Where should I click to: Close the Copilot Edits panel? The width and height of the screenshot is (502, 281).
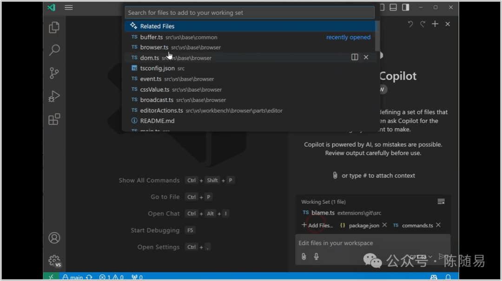pos(448,24)
